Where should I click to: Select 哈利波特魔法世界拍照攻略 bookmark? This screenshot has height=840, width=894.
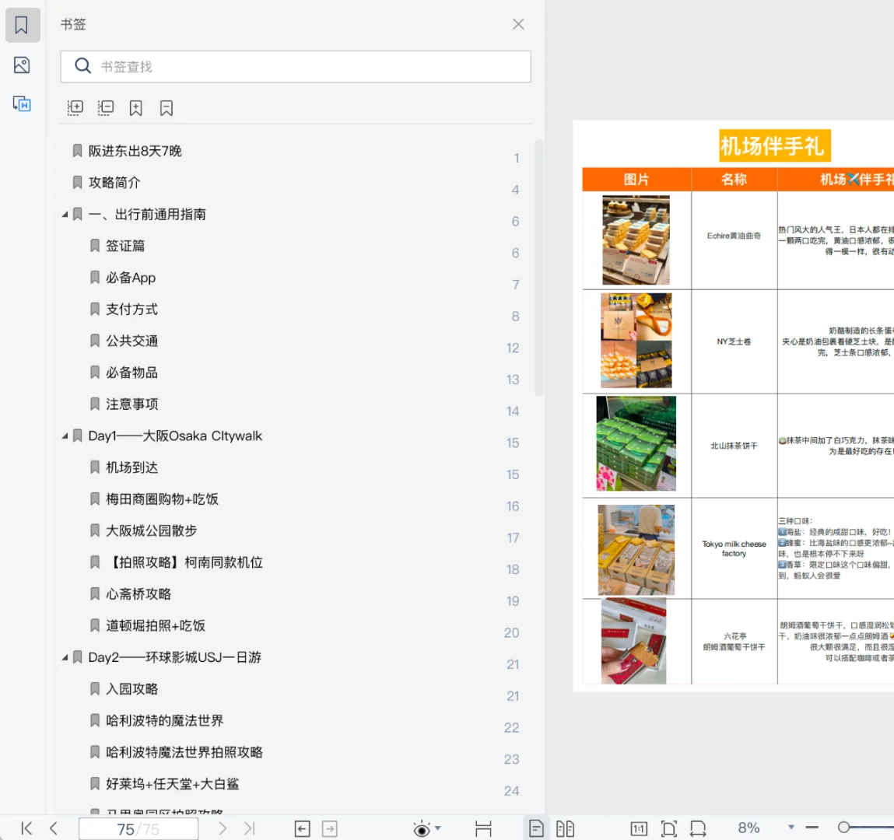click(184, 752)
